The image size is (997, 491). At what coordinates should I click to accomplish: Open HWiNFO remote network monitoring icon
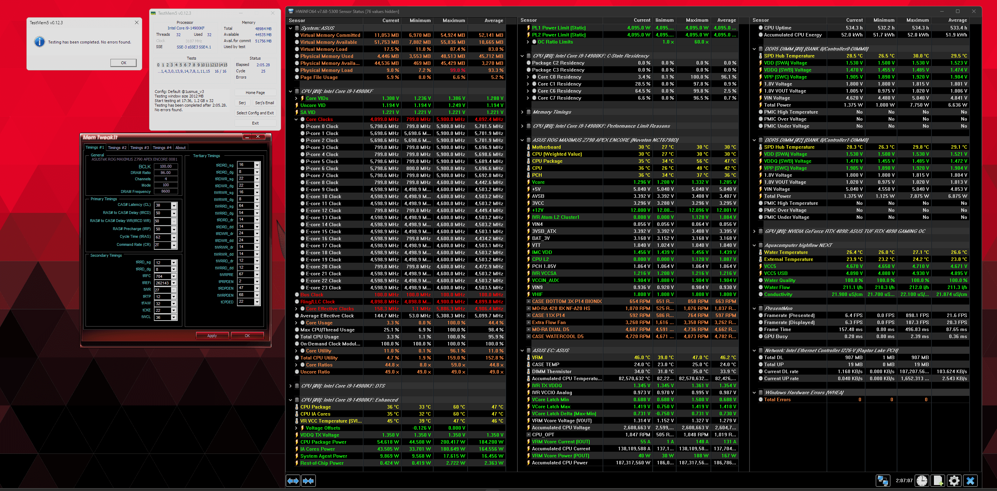pyautogui.click(x=883, y=480)
